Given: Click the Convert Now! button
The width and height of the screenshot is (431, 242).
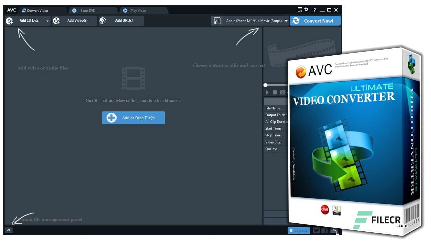Looking at the screenshot, I should tap(315, 21).
